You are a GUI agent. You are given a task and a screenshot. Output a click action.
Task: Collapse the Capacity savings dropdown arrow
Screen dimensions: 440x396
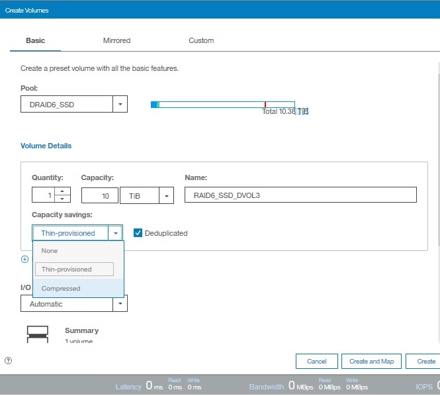coord(116,233)
